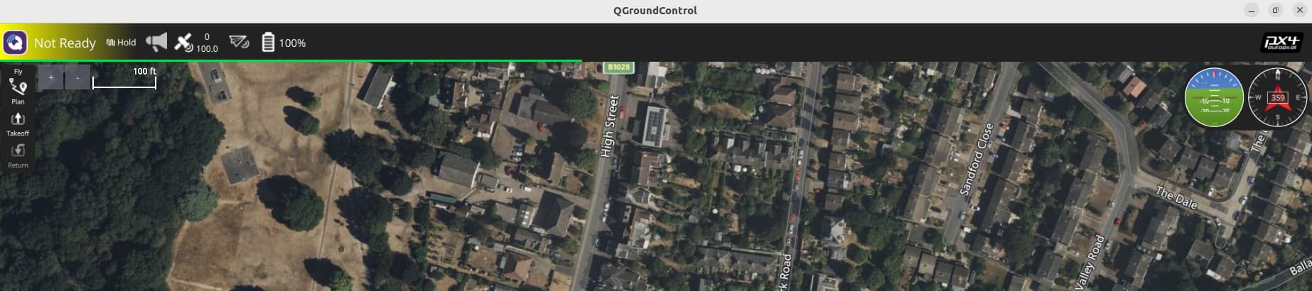Viewport: 1312px width, 291px height.
Task: Open the megaphone vehicle messages icon
Action: coord(156,42)
